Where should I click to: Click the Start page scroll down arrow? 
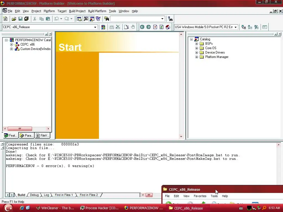pos(181,137)
